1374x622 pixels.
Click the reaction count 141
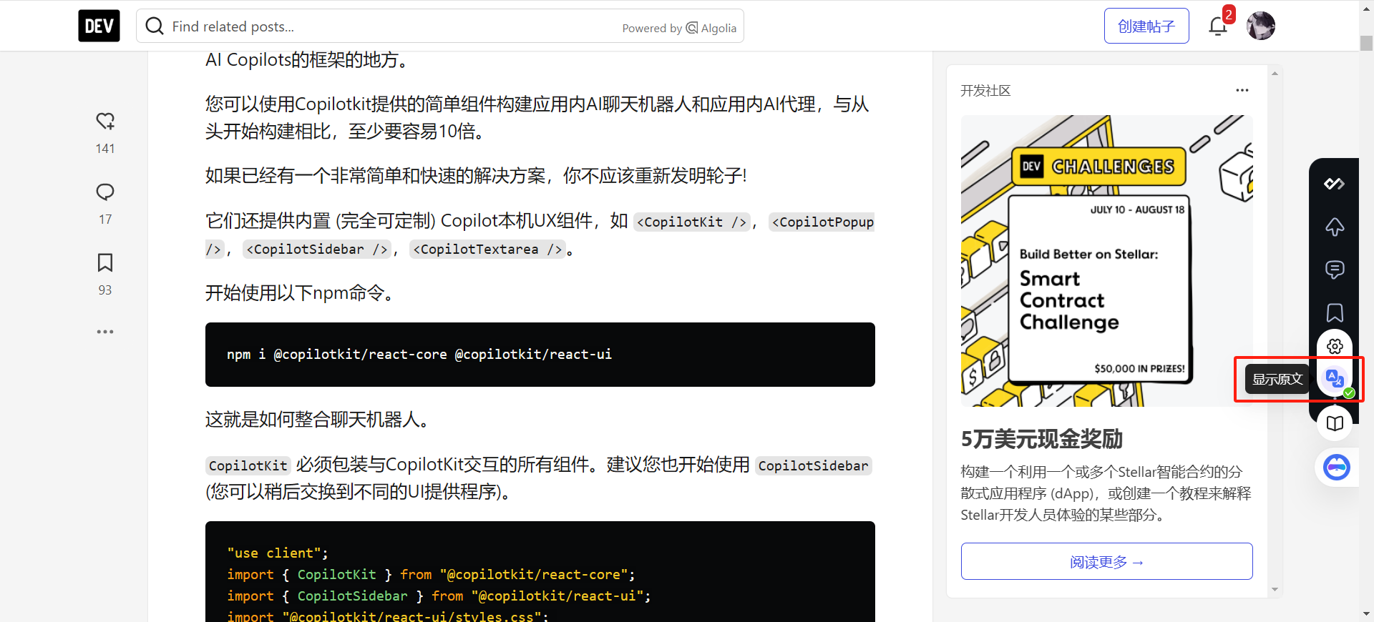[105, 149]
